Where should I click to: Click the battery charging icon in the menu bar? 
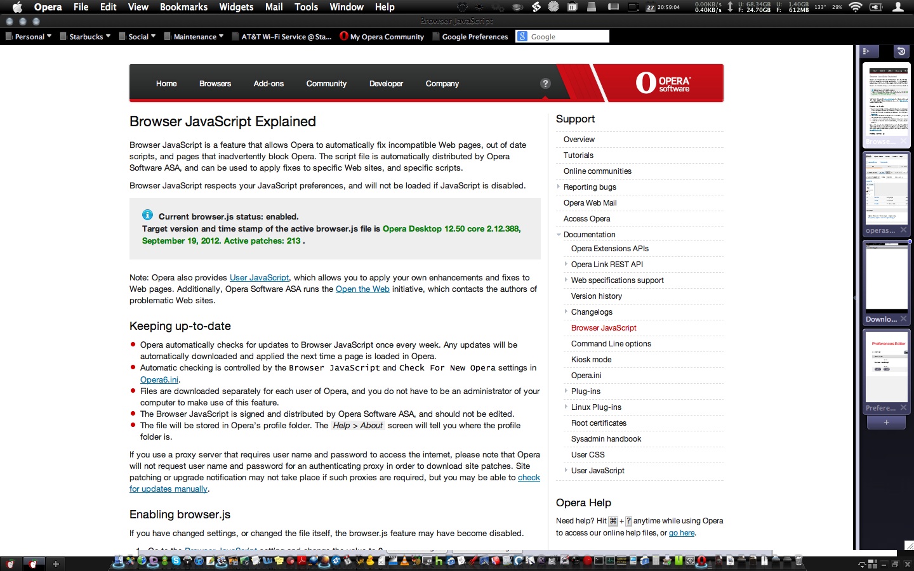876,7
